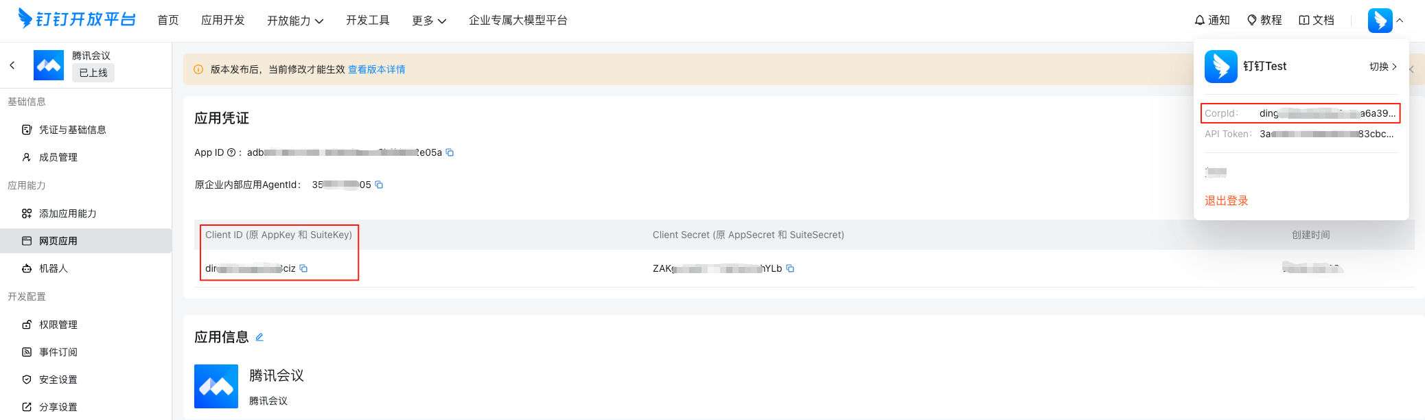Image resolution: width=1425 pixels, height=420 pixels.
Task: Copy the Client ID value
Action: point(303,268)
